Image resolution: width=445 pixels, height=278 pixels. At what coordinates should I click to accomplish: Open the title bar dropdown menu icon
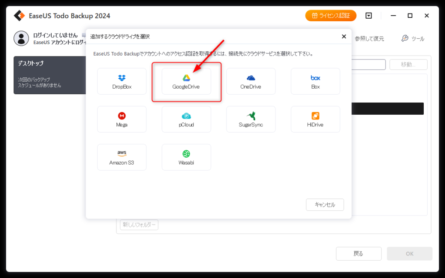coord(369,16)
